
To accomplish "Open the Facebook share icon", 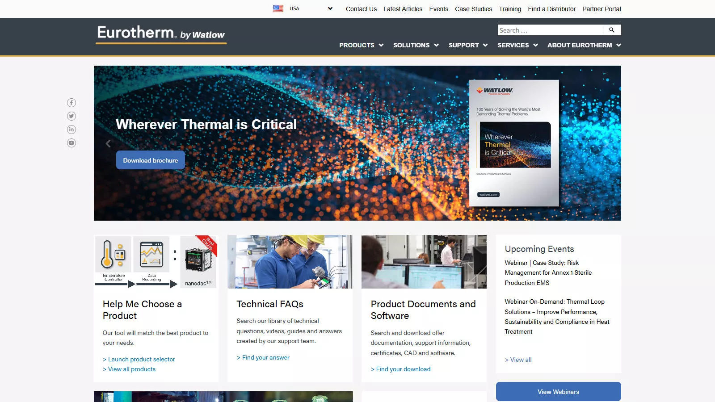I will point(71,103).
